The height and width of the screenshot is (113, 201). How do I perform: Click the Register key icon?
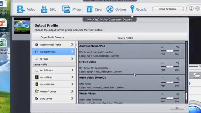pyautogui.click(x=132, y=9)
